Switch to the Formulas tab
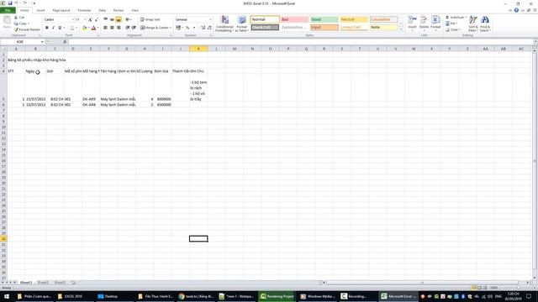This screenshot has width=538, height=302. [84, 10]
